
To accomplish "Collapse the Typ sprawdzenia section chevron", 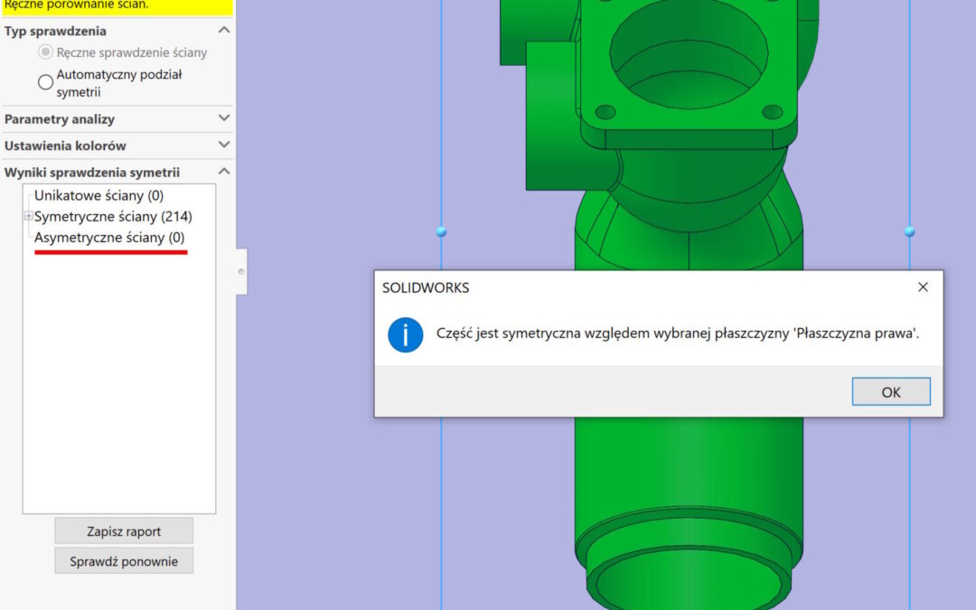I will (224, 31).
